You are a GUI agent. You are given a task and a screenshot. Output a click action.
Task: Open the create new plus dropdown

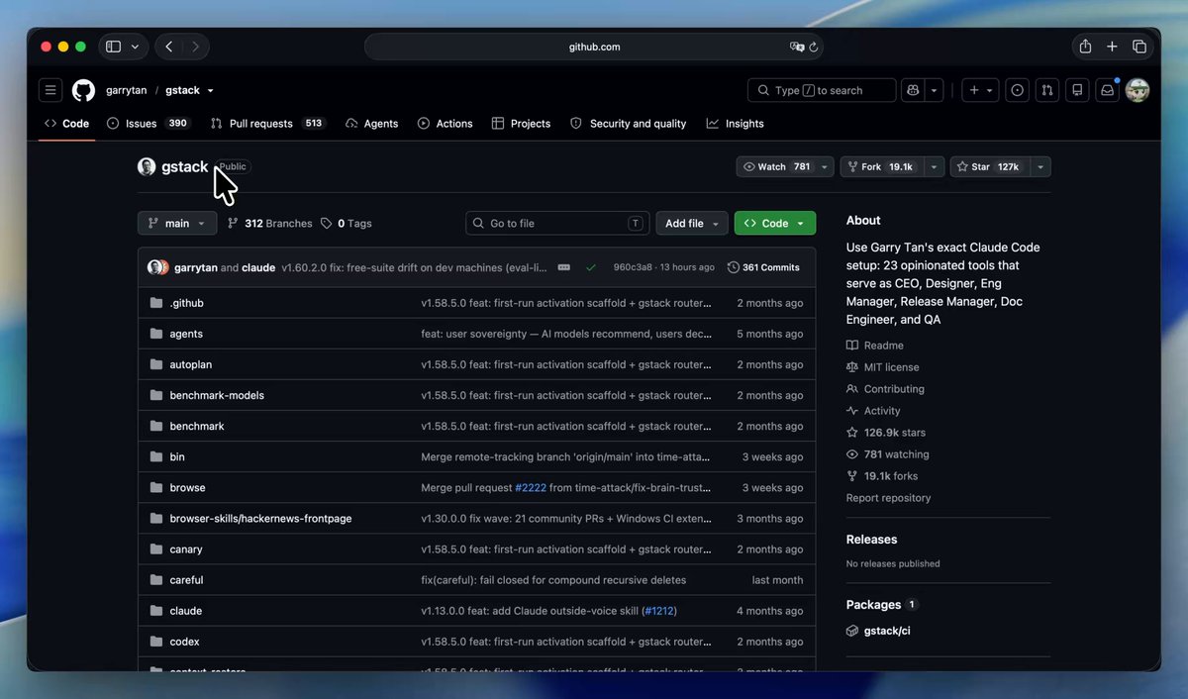(x=982, y=90)
